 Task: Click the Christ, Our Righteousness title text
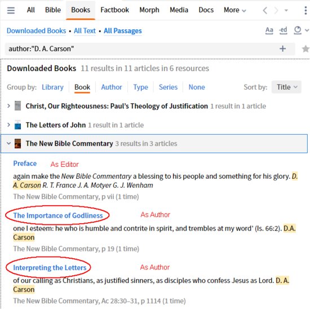[117, 106]
